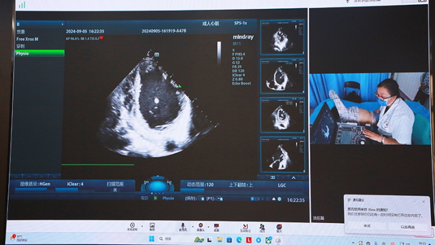Screen dimensions: 435x245
Task: Open dropdown arrow next to microphone icon
Action: pyautogui.click(x=193, y=227)
